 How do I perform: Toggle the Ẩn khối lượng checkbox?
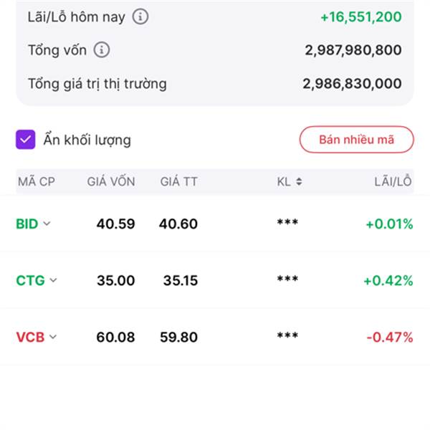click(x=26, y=140)
